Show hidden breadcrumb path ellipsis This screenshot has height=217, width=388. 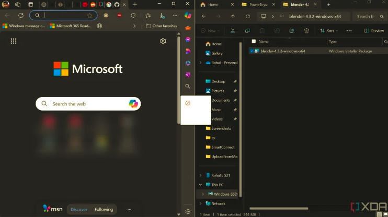coord(282,16)
